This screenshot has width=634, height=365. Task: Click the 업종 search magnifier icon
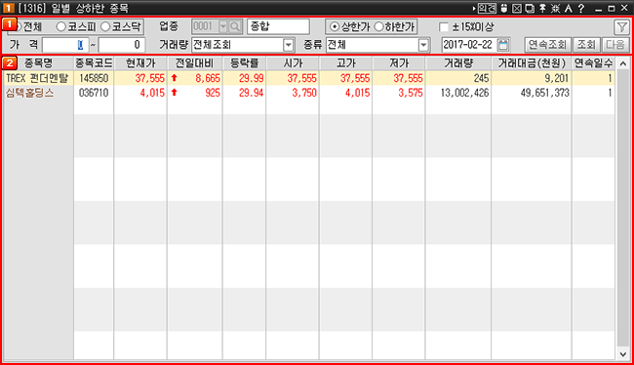coord(234,26)
